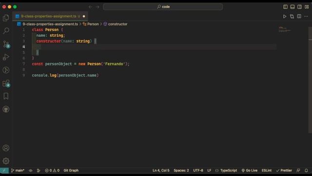Open Git Graph from status bar
312x176 pixels.
(71, 171)
